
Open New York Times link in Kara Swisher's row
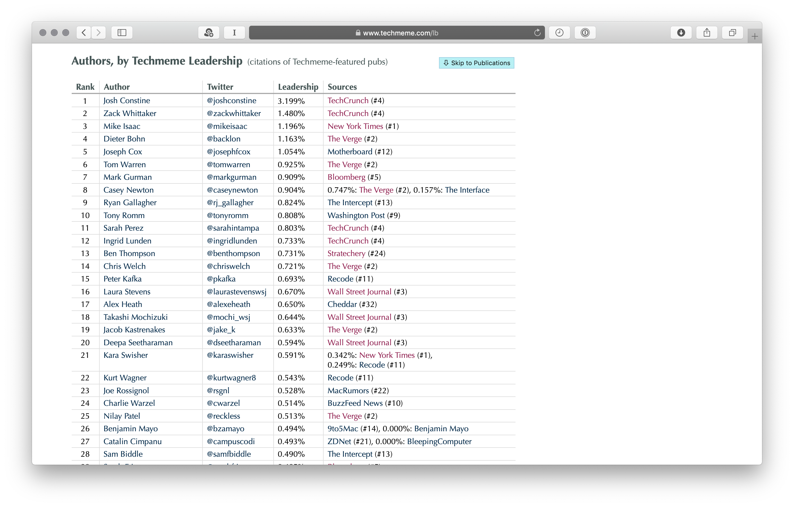click(x=387, y=355)
